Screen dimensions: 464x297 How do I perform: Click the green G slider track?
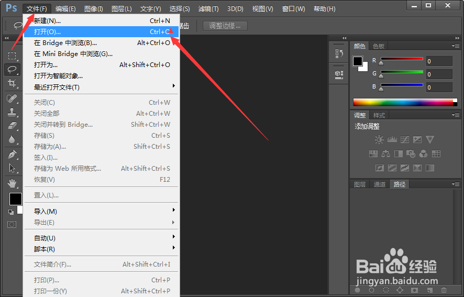click(x=402, y=72)
